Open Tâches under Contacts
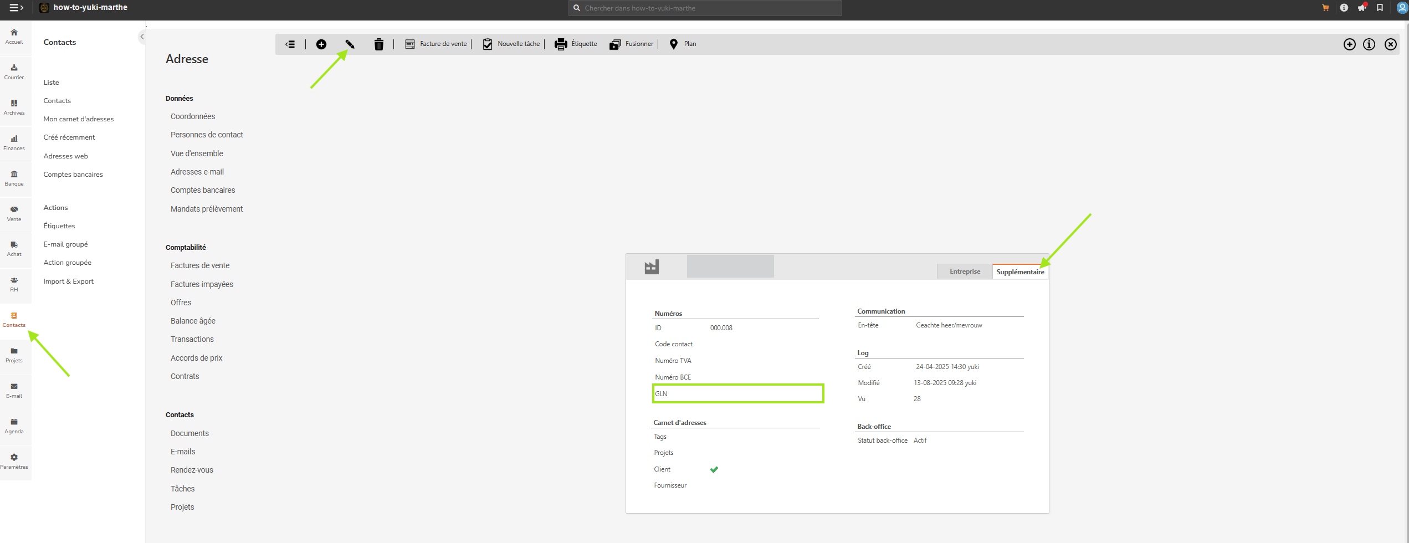 coord(183,489)
